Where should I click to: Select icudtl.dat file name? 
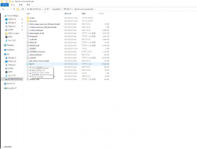click(x=33, y=39)
